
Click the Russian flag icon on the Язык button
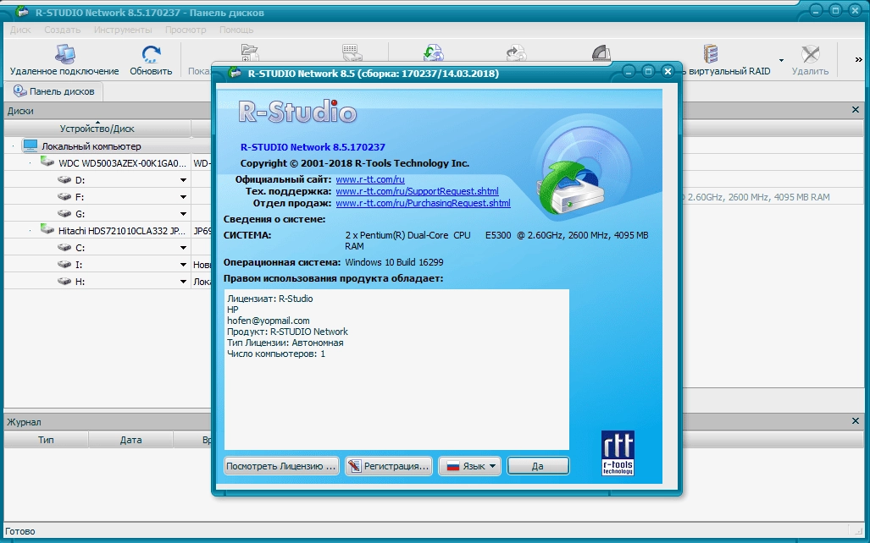453,467
